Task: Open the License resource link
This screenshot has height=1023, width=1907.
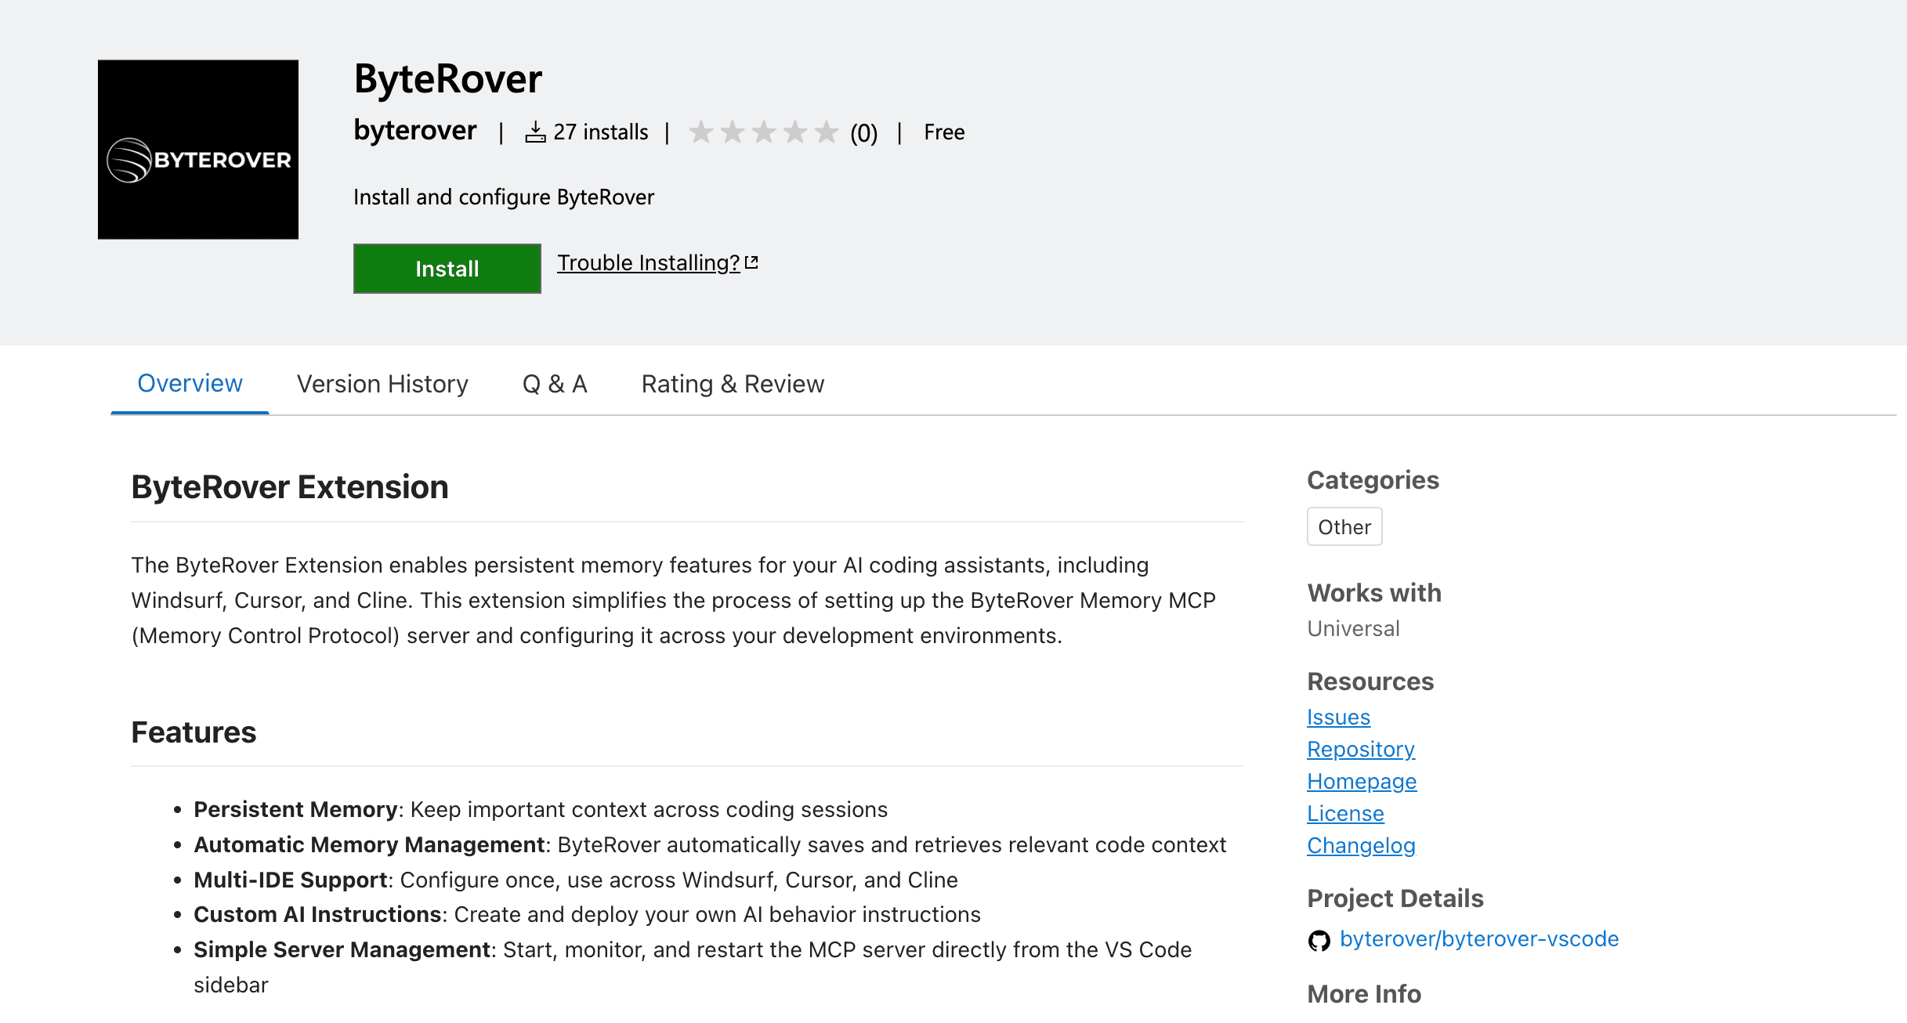Action: pyautogui.click(x=1345, y=813)
